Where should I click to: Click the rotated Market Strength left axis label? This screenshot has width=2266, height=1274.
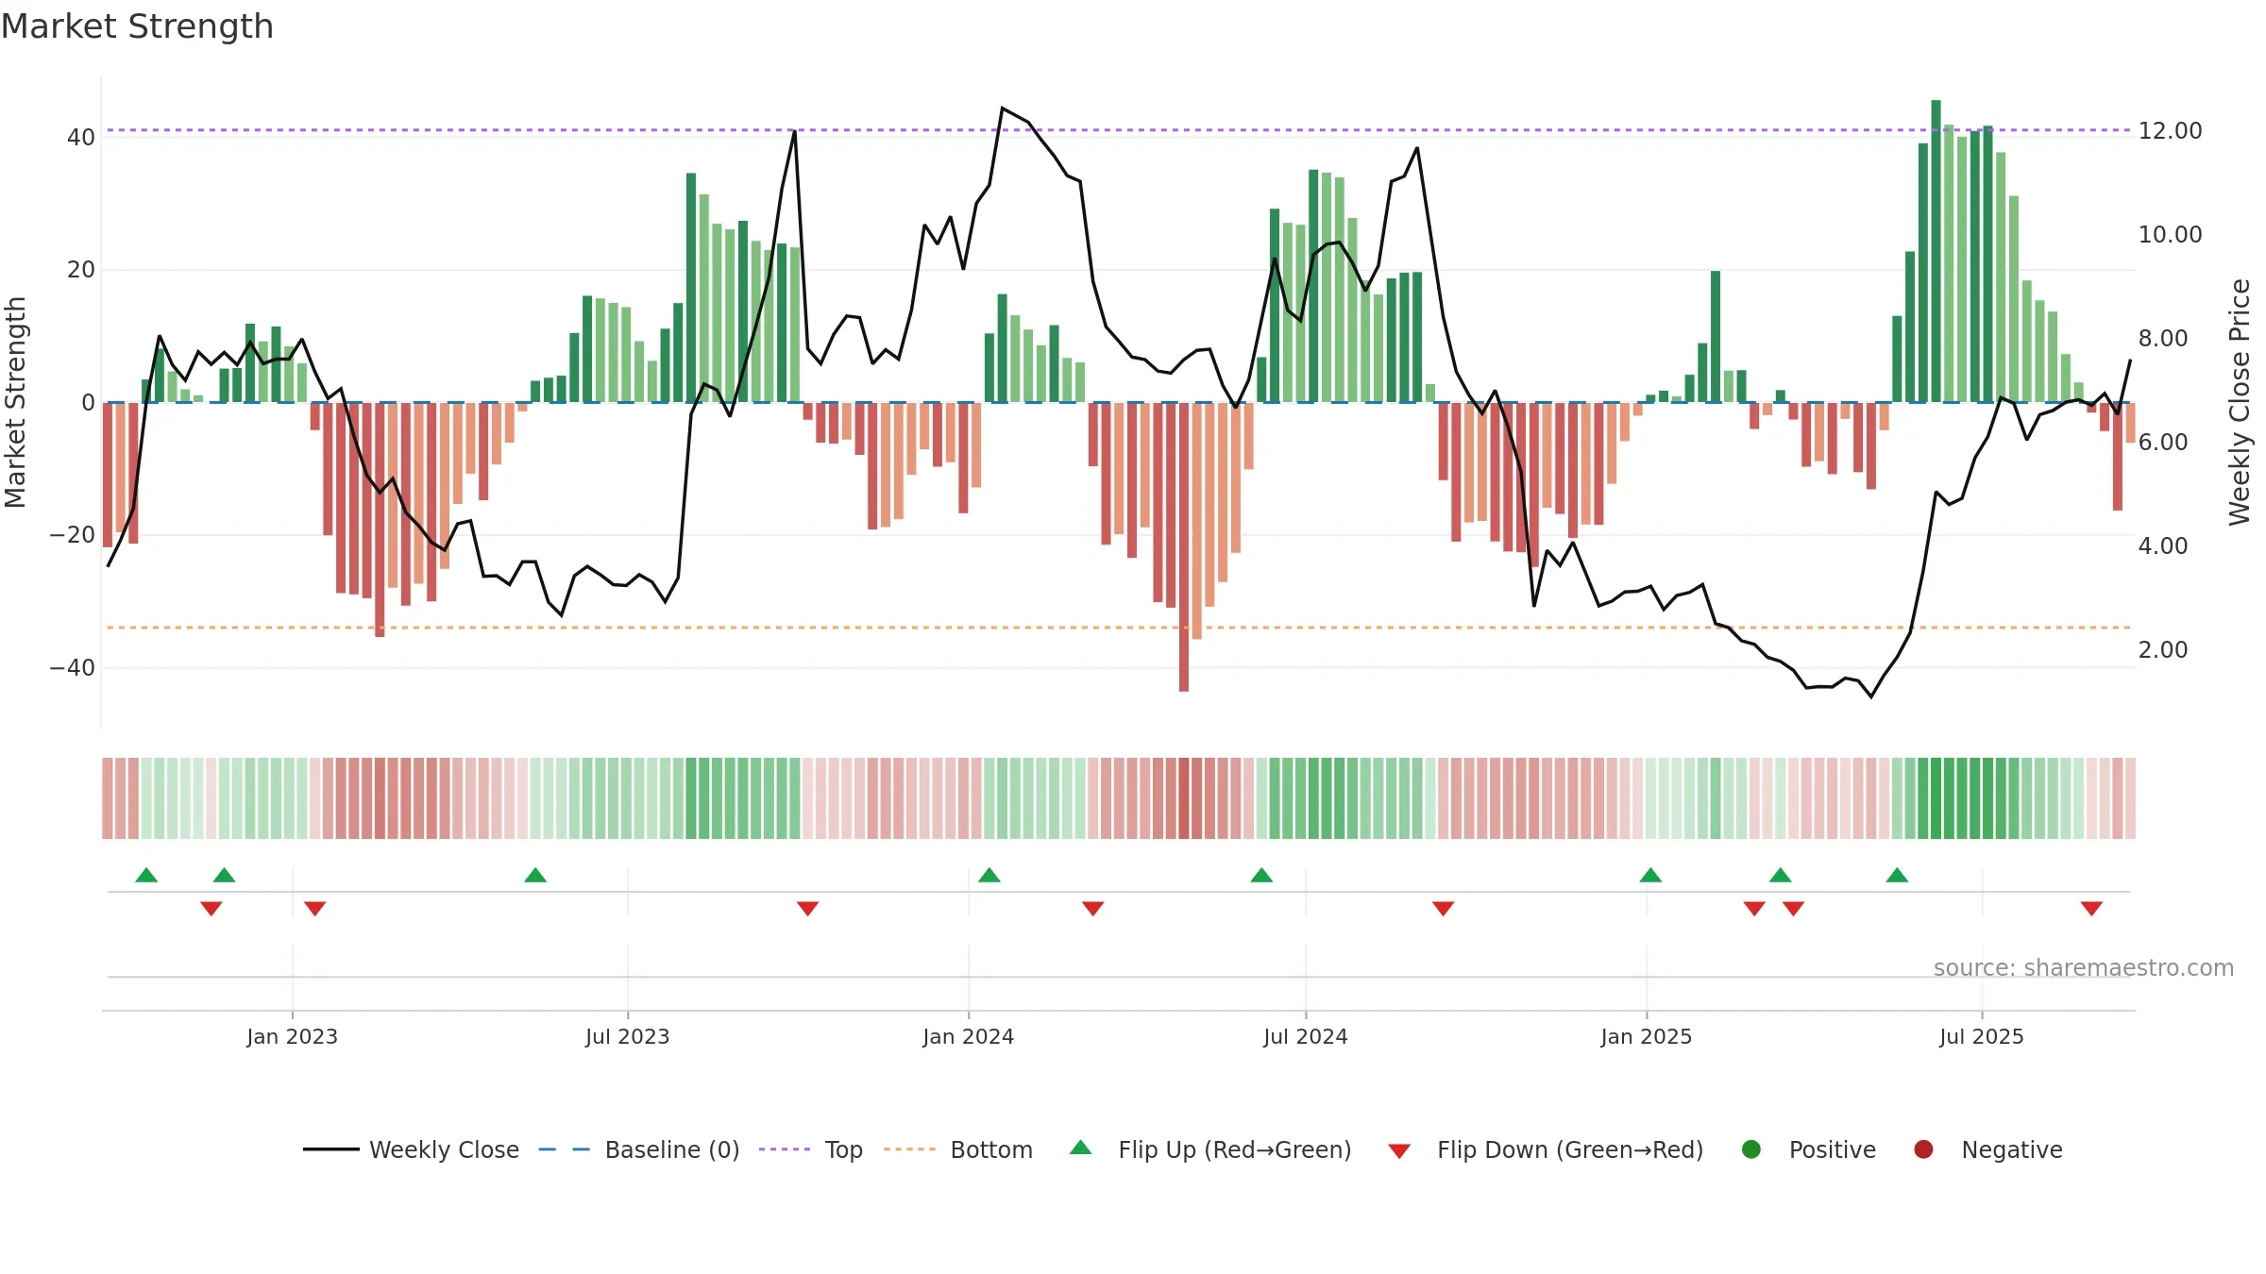click(x=15, y=403)
